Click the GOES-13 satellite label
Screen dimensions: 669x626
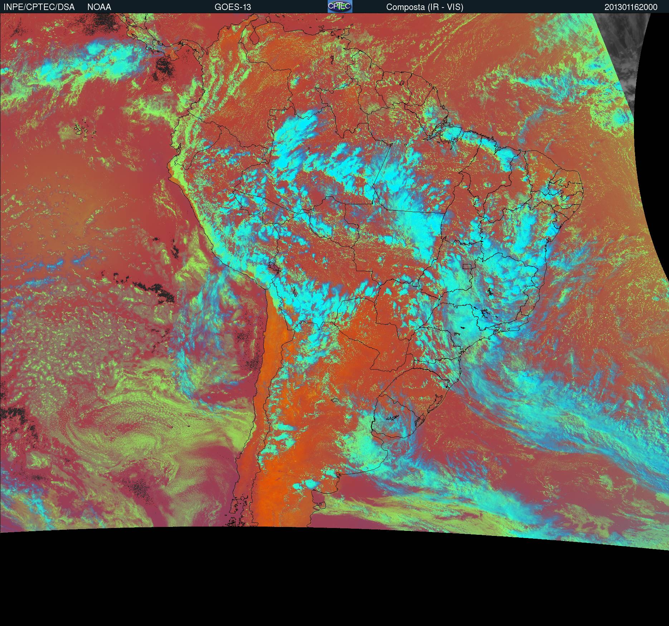[x=233, y=7]
